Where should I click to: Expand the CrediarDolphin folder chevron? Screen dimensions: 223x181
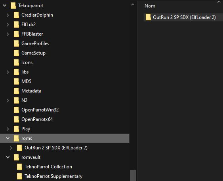tap(8, 15)
